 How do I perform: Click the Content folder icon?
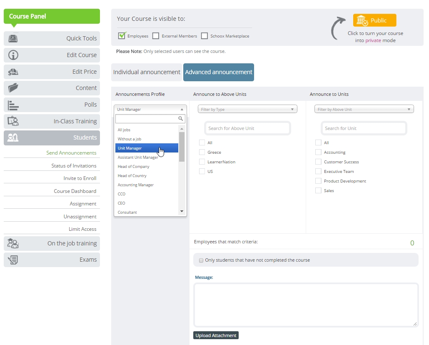coord(13,88)
